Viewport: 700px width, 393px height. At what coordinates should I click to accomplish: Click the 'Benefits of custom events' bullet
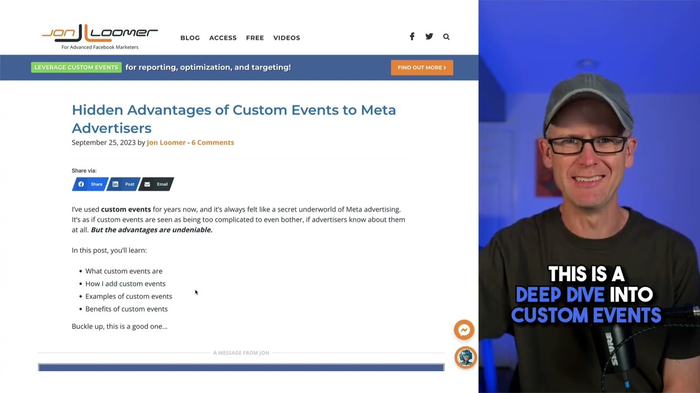[126, 309]
